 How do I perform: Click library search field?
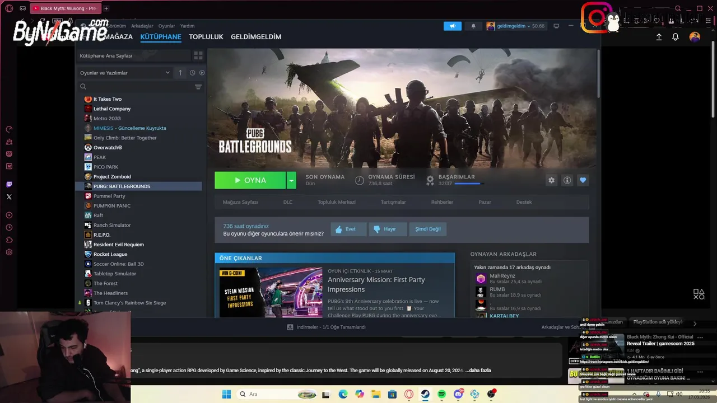(134, 87)
